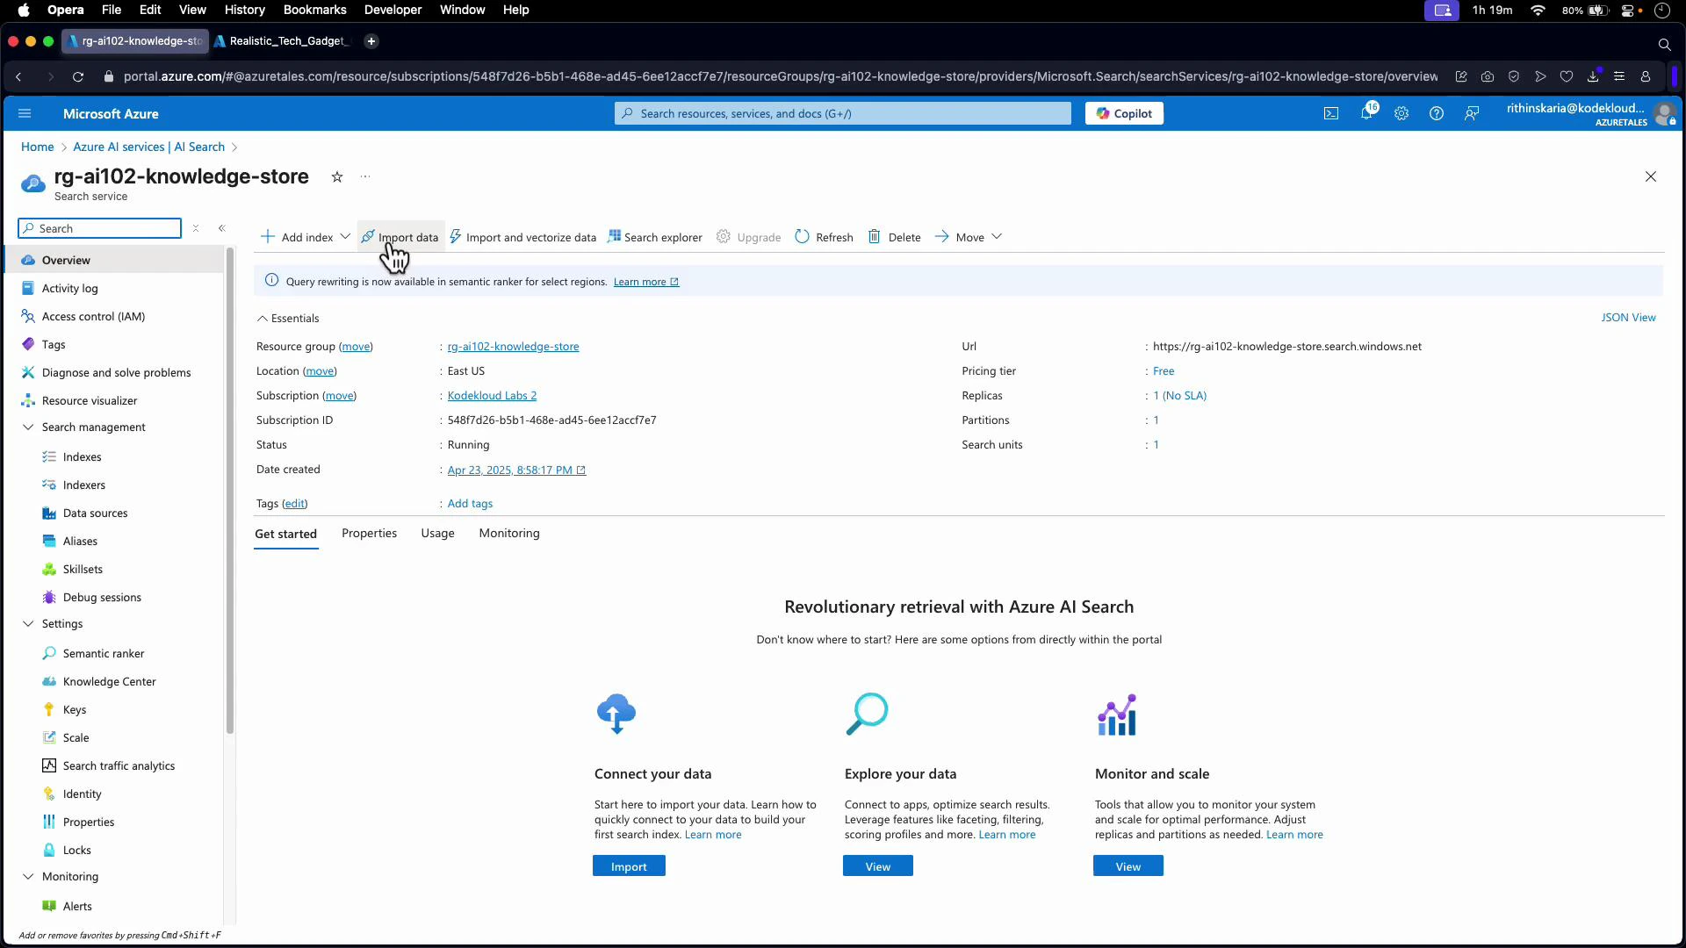Image resolution: width=1686 pixels, height=948 pixels.
Task: Select the Import data toolbar icon
Action: pos(400,236)
